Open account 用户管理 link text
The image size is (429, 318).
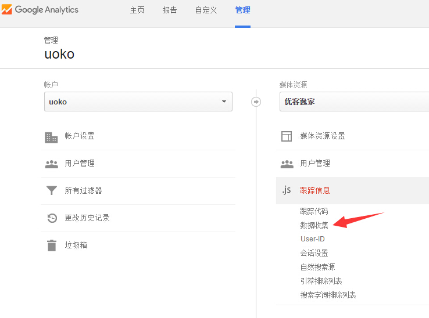tap(80, 164)
